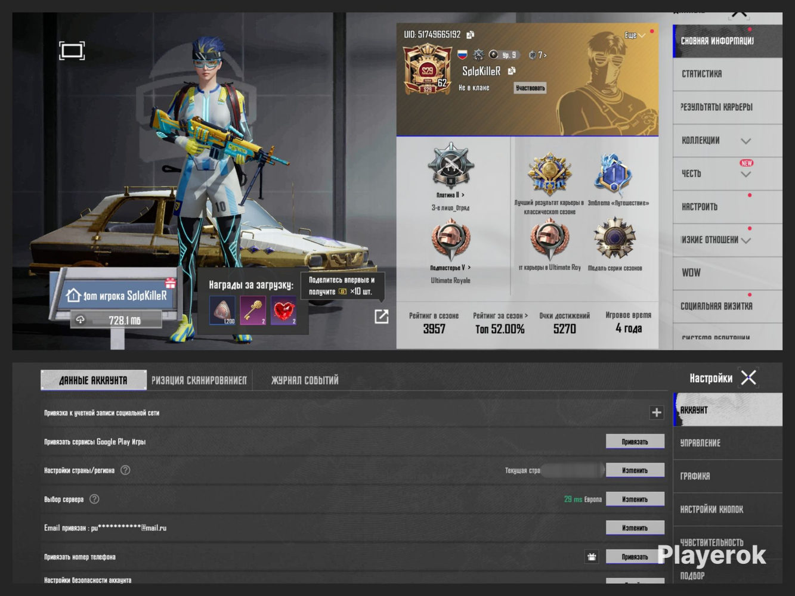Click the fullscreen frame icon over the character
This screenshot has height=596, width=795.
pos(72,51)
